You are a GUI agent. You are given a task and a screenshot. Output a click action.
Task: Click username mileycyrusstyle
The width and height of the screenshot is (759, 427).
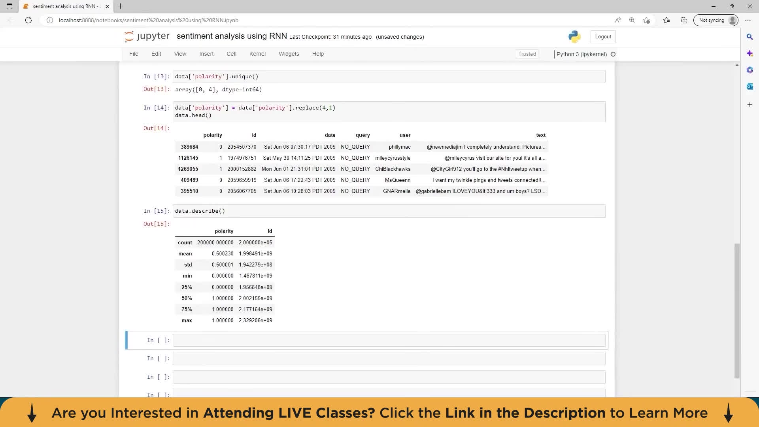click(393, 158)
